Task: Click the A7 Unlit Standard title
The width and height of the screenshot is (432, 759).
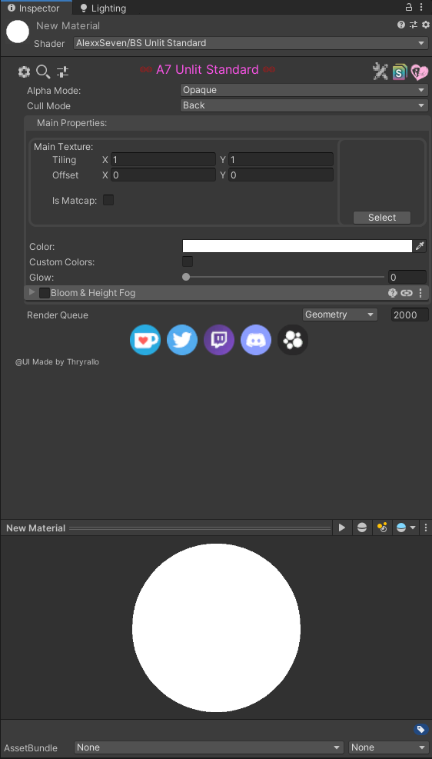Action: 207,70
